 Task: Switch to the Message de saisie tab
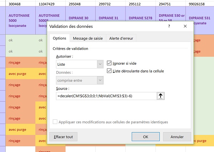coord(88,38)
